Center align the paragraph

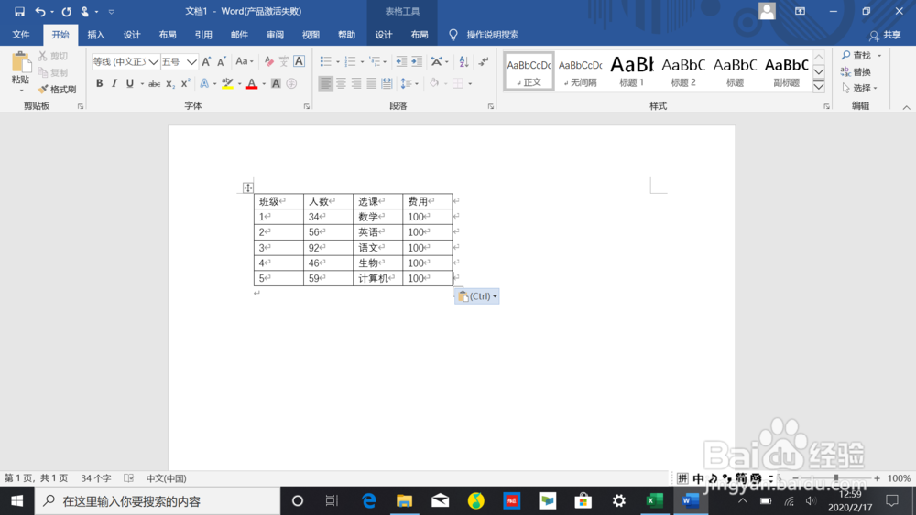(x=341, y=83)
